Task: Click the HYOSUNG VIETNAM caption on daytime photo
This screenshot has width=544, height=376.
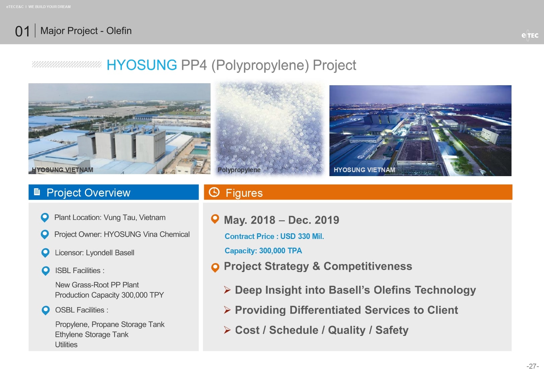Action: point(63,170)
